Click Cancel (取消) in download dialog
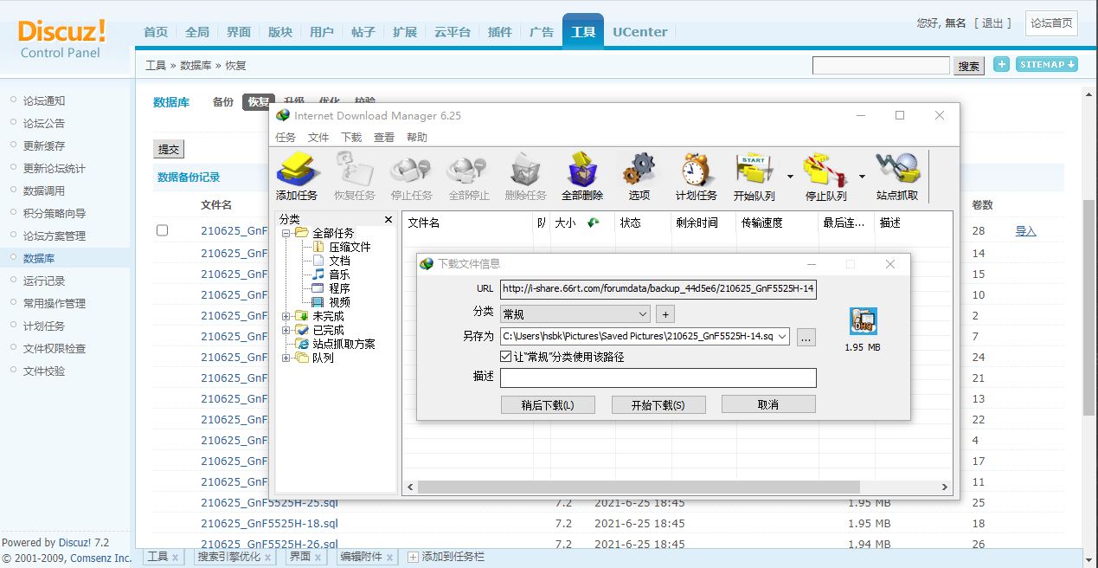The height and width of the screenshot is (568, 1098). point(768,404)
